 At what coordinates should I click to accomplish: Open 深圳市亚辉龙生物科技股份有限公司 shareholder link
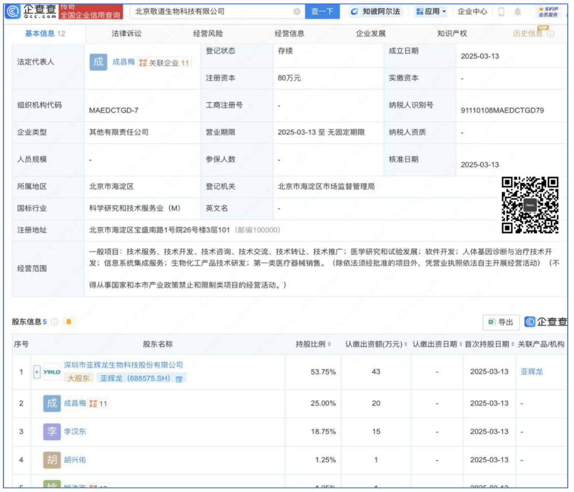[123, 365]
